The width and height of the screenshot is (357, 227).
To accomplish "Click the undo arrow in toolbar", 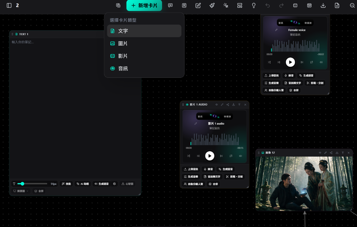I will tap(268, 6).
